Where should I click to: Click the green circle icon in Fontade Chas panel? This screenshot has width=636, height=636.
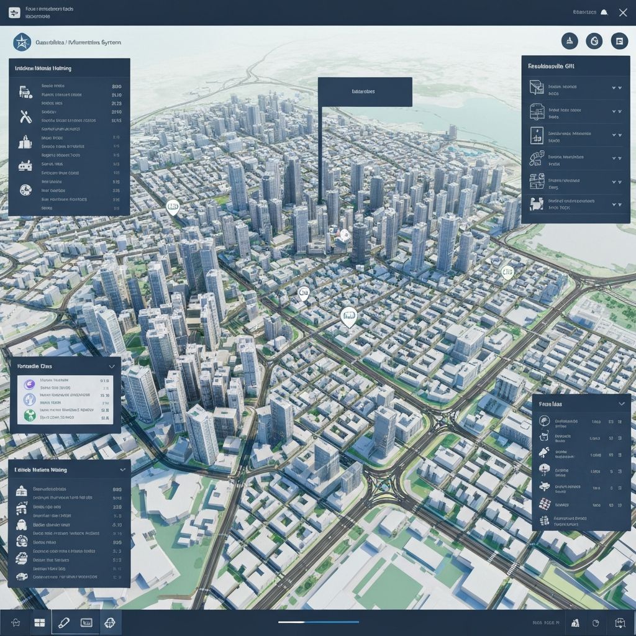coord(29,416)
